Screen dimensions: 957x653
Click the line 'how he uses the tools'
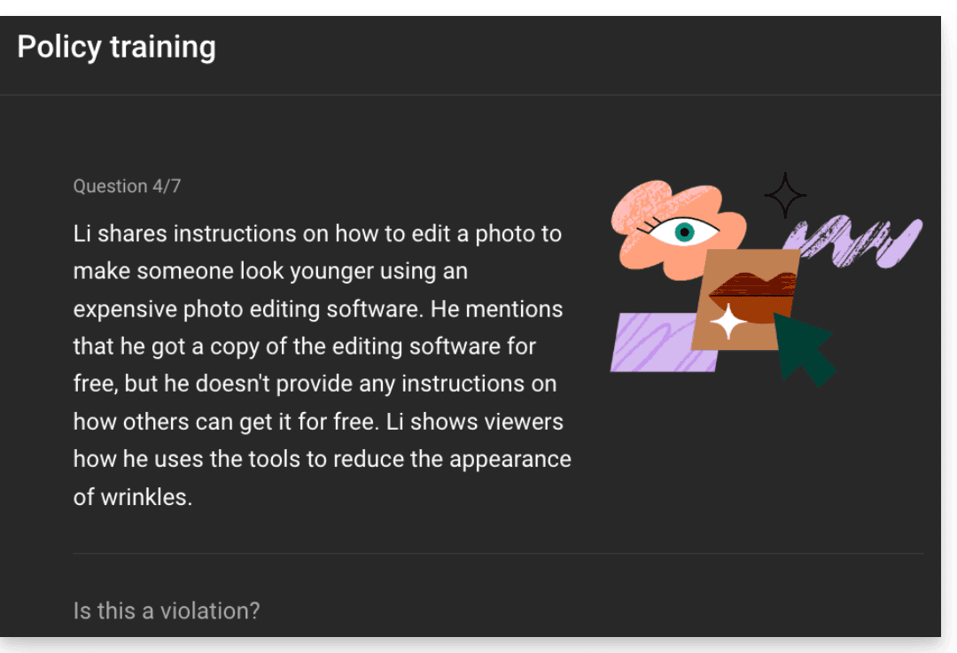click(323, 459)
